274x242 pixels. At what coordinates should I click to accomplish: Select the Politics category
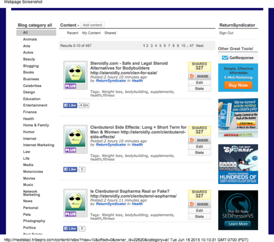(x=30, y=228)
